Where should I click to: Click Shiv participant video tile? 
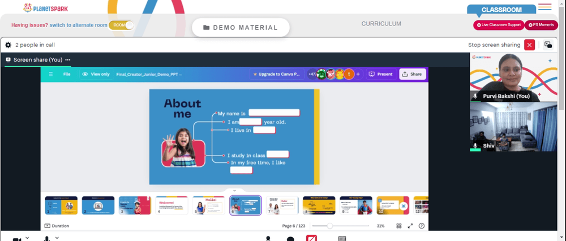[513, 127]
